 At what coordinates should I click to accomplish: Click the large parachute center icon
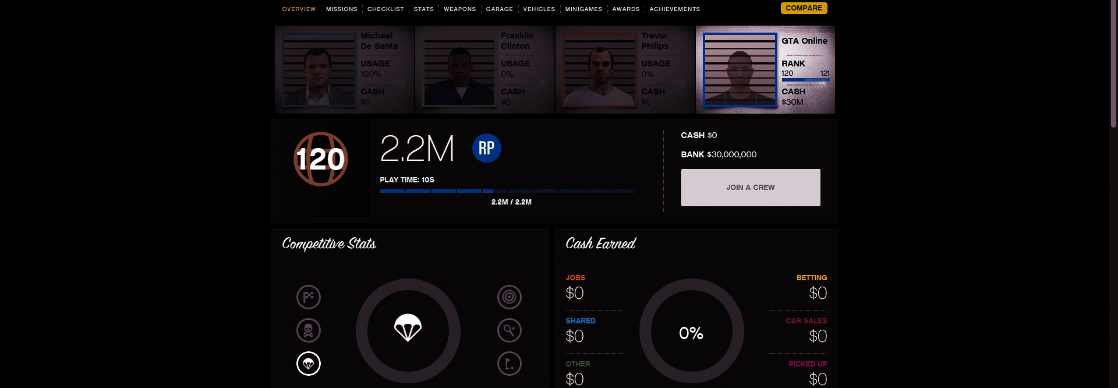click(408, 327)
